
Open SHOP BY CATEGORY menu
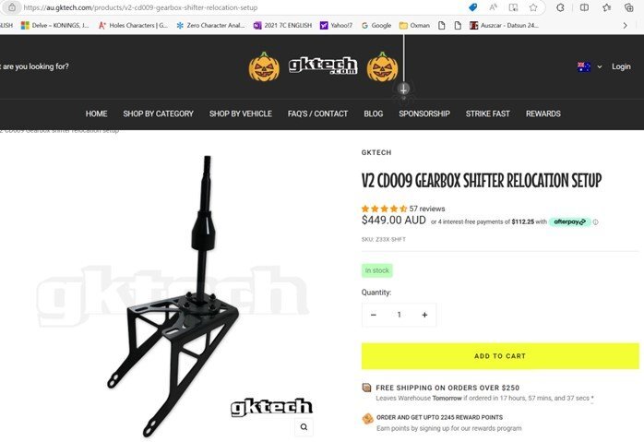158,113
